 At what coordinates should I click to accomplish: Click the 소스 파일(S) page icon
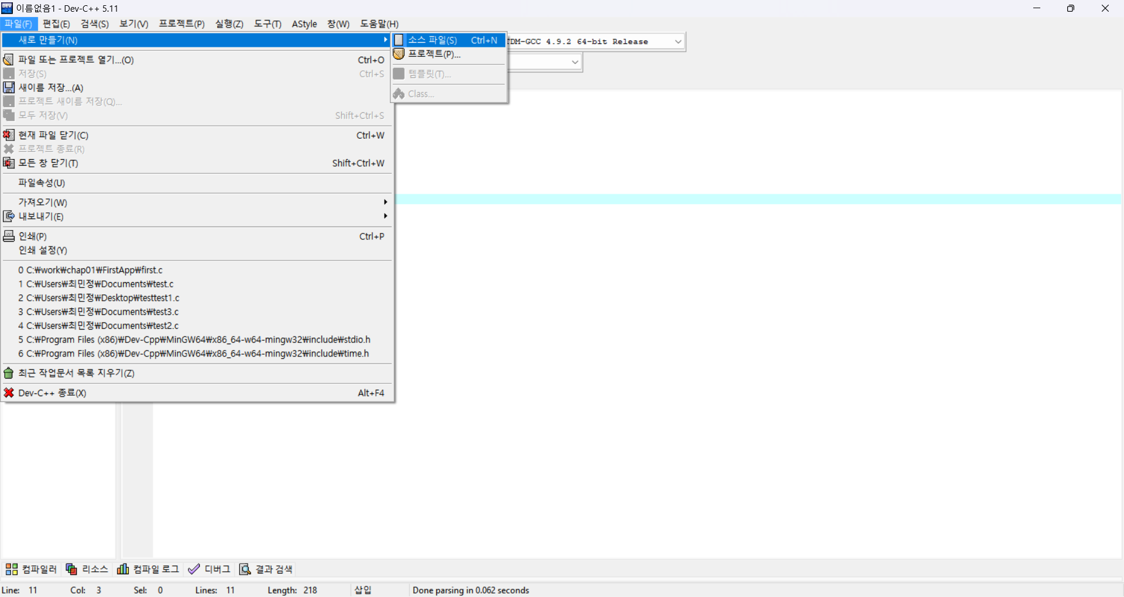tap(399, 40)
